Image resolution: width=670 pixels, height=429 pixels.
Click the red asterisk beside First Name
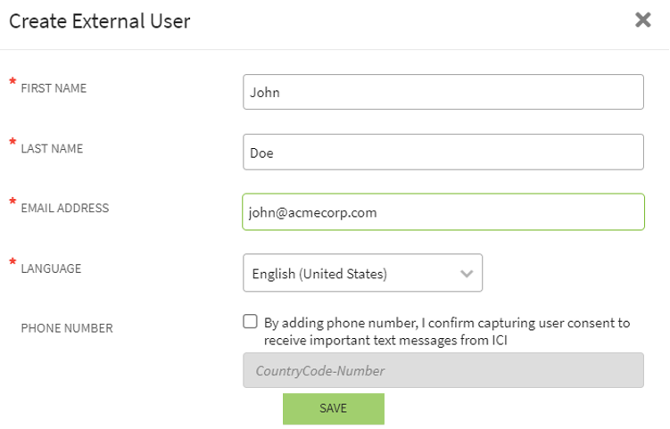(12, 84)
